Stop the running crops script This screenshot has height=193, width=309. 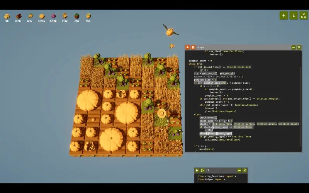tap(188, 47)
